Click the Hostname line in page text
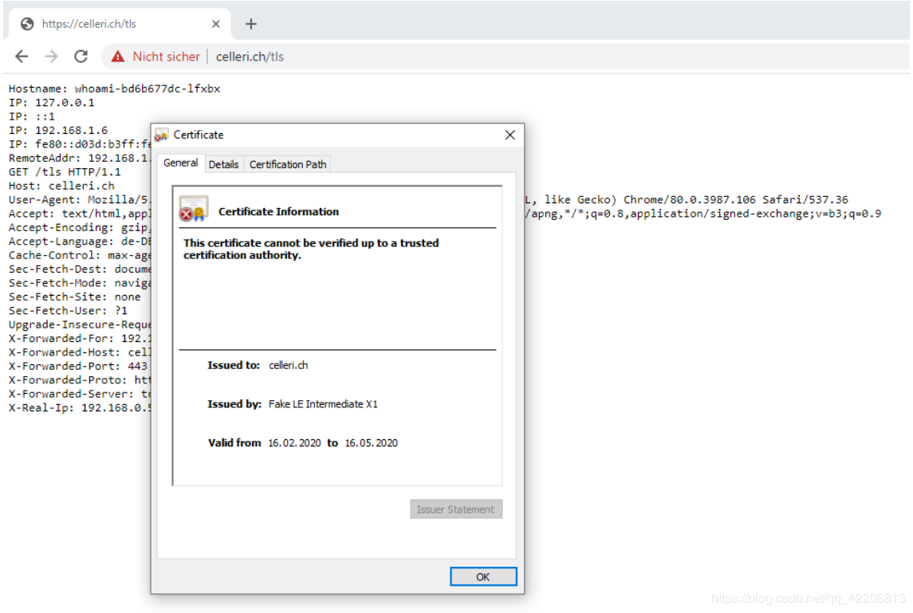The image size is (913, 613). (x=115, y=88)
